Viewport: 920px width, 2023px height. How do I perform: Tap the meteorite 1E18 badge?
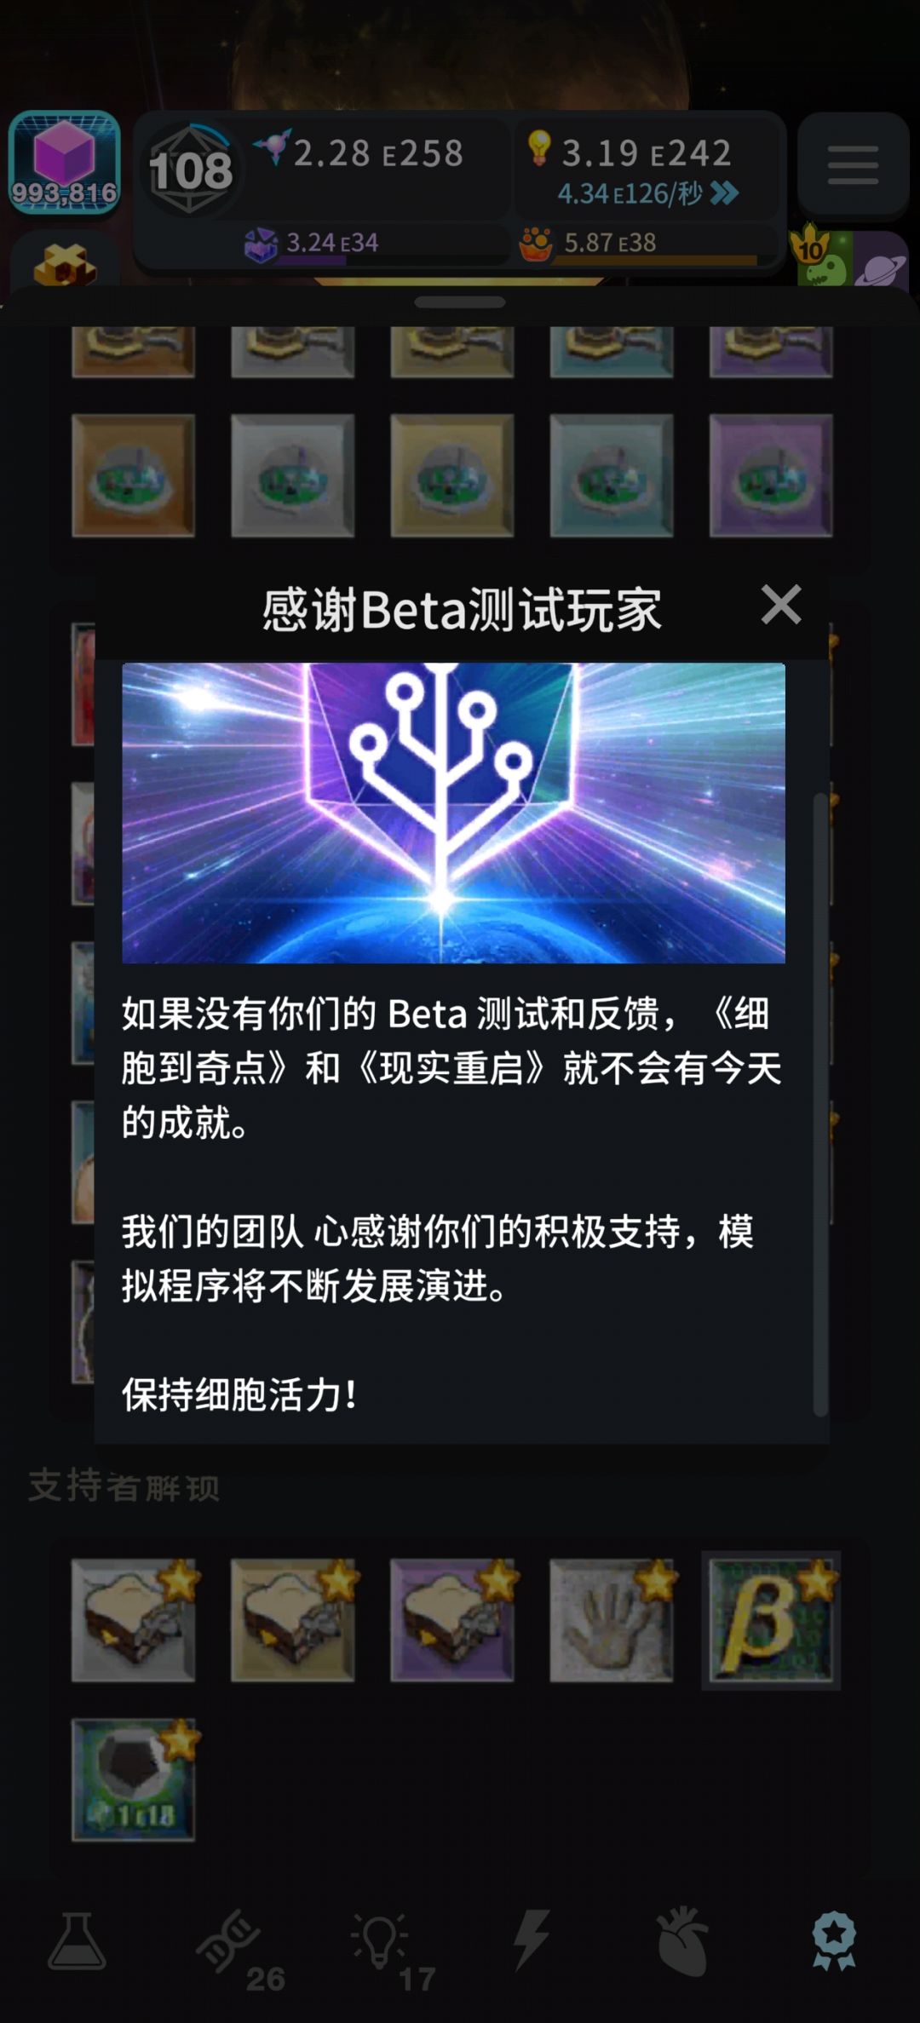point(134,1779)
